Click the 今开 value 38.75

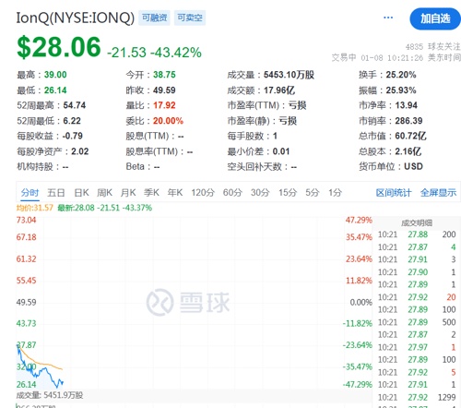(x=164, y=75)
